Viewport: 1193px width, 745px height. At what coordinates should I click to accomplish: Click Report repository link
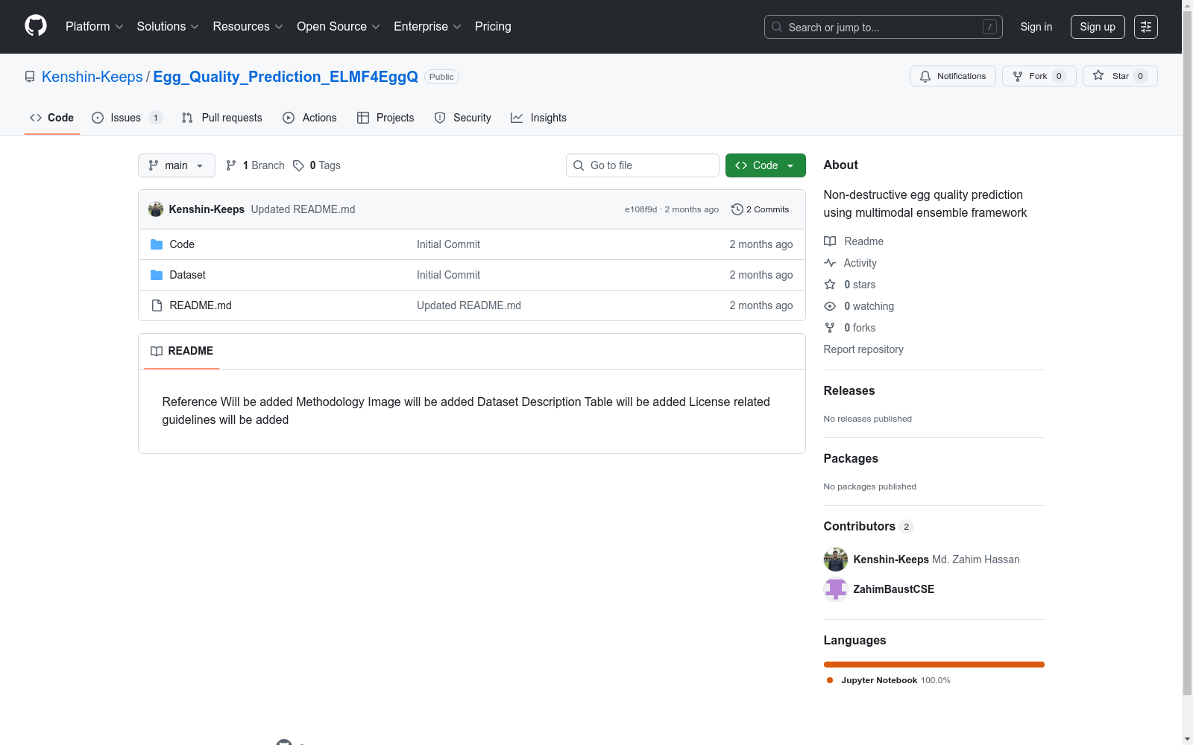pos(863,349)
